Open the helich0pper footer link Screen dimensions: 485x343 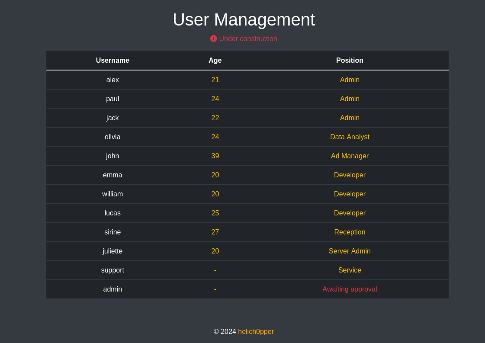[x=256, y=332]
